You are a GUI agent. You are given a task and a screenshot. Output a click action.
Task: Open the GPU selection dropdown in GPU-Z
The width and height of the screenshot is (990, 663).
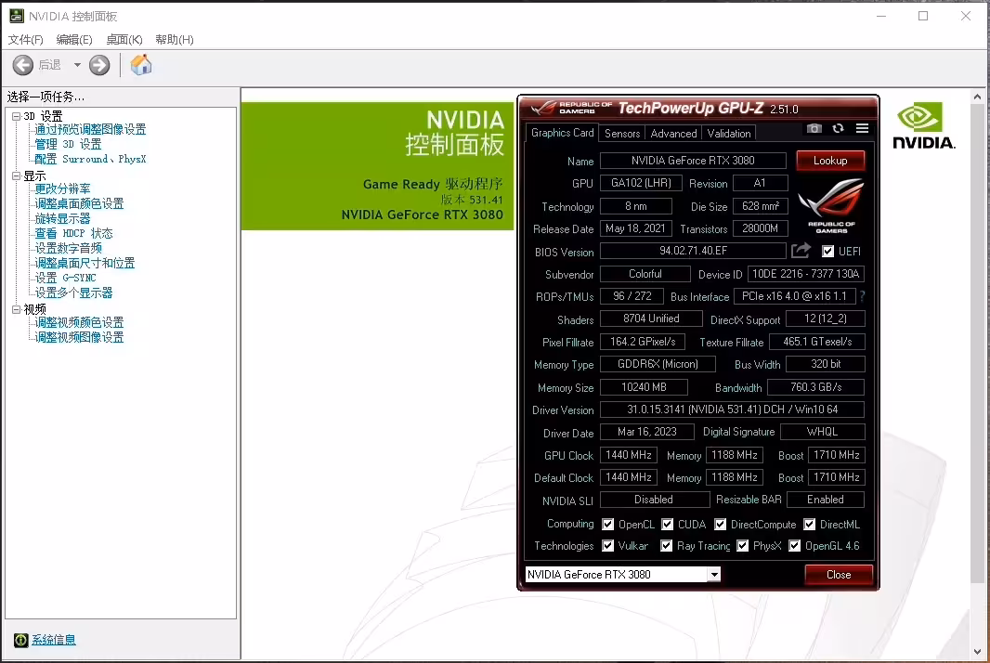(x=714, y=575)
